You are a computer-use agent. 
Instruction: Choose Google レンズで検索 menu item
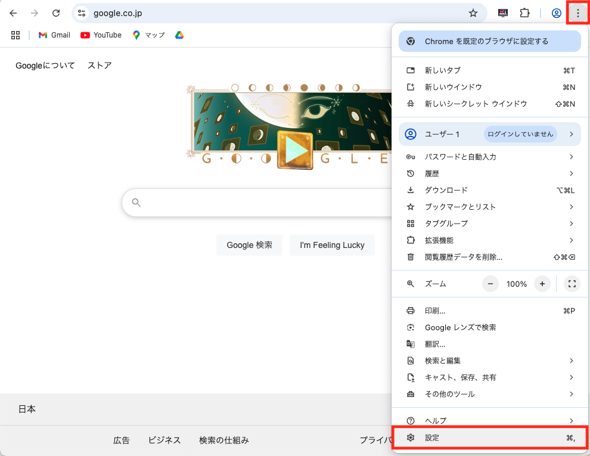pos(489,327)
